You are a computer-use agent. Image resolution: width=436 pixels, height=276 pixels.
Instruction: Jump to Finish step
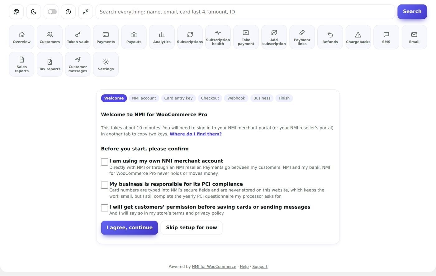284,98
